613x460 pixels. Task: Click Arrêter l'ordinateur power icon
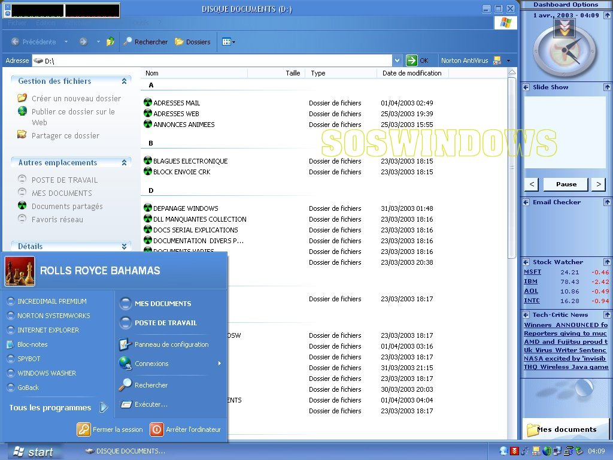[x=156, y=429]
